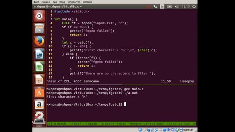This screenshot has width=235, height=132.
Task: Click the if (f == NULL) line
Action: coord(77,27)
